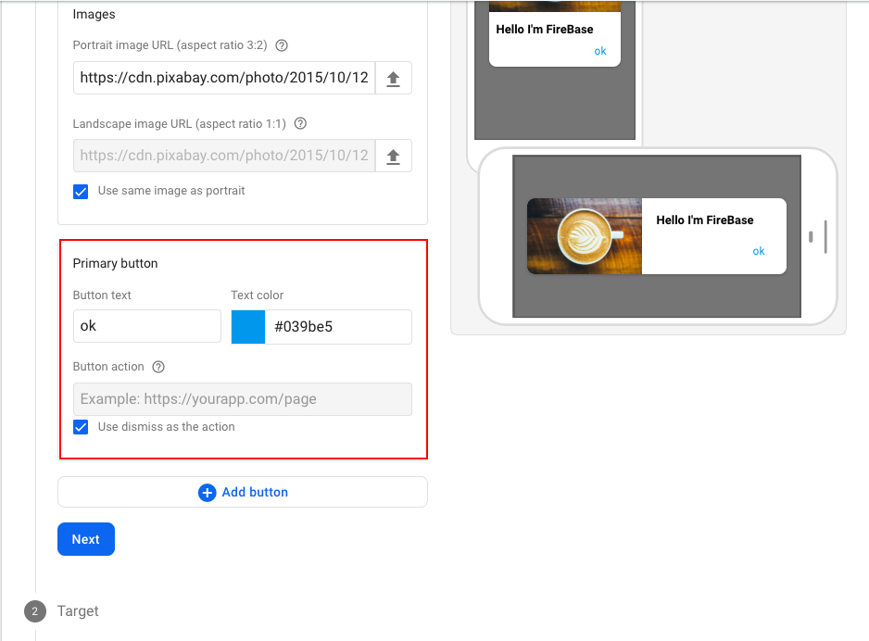Click the Primary button heading
The image size is (869, 641).
tap(115, 263)
